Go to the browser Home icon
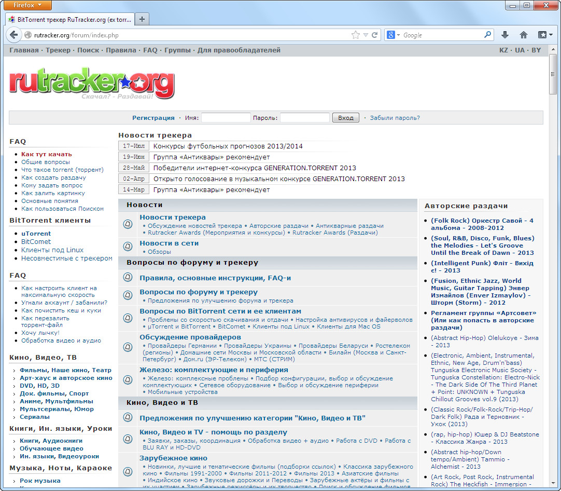The width and height of the screenshot is (561, 491). (x=524, y=35)
